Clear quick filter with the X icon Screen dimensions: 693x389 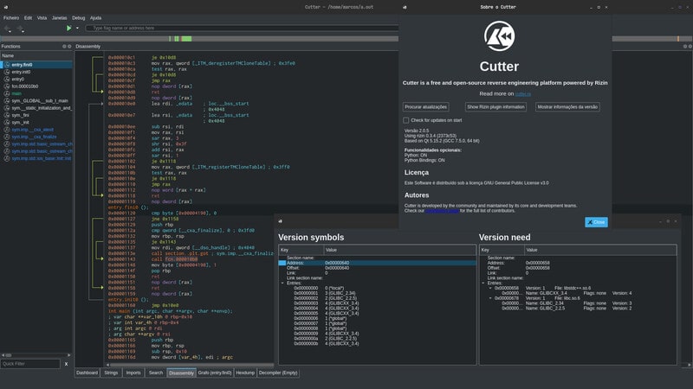pos(67,364)
